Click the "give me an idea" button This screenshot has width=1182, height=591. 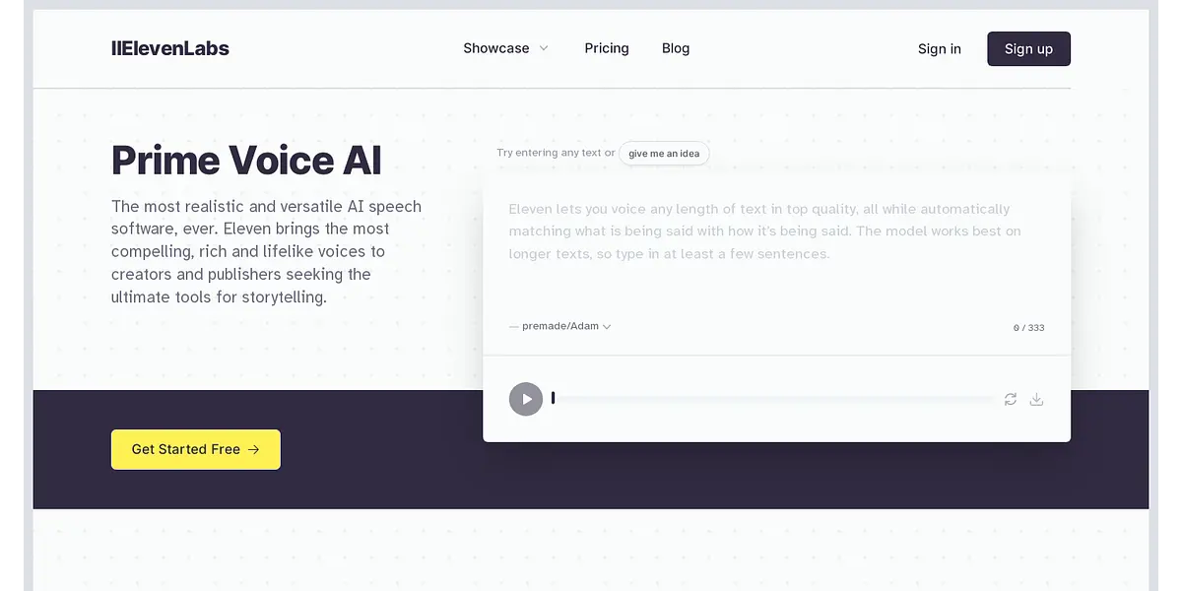(x=664, y=154)
